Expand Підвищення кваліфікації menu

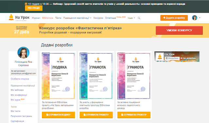(77, 18)
